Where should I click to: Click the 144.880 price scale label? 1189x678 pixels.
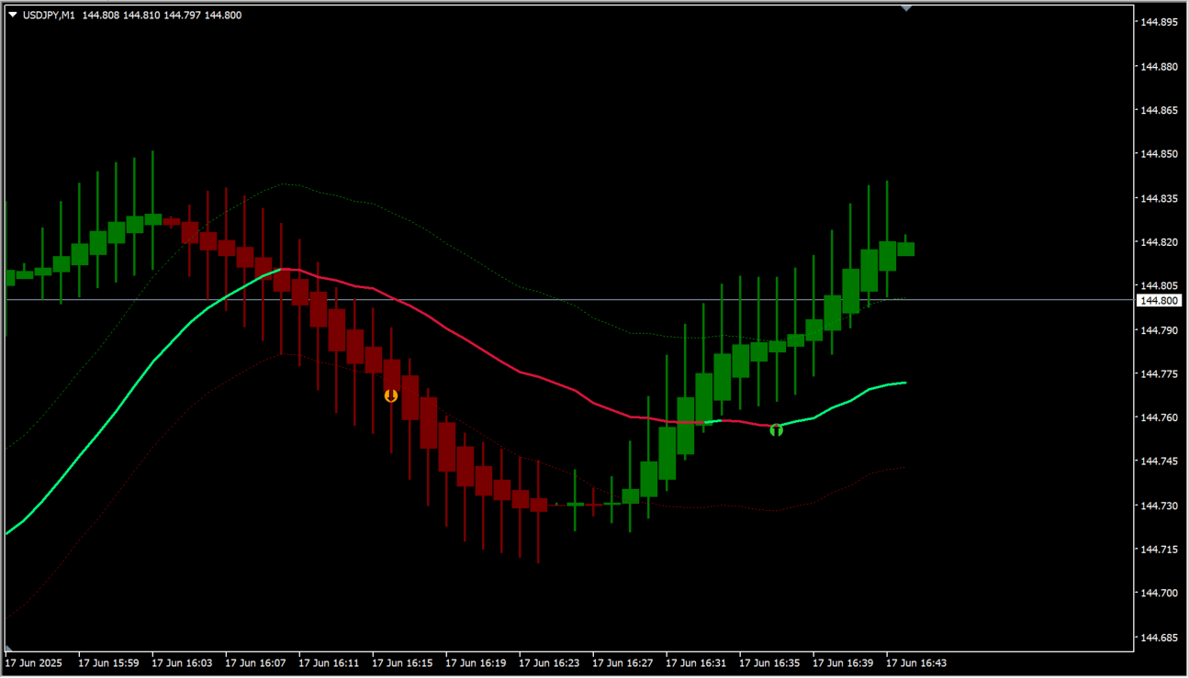tap(1159, 66)
